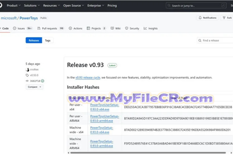Select the hash starting with 87AD0021
Image resolution: width=233 pixels, height=155 pixels.
tap(177, 130)
